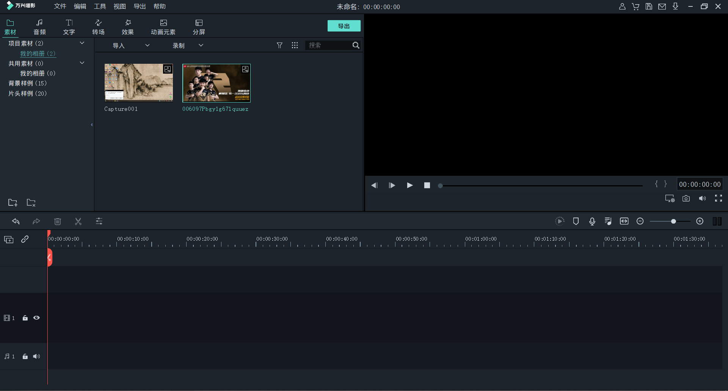The image size is (728, 391).
Task: Take a snapshot with the camera icon
Action: point(686,199)
